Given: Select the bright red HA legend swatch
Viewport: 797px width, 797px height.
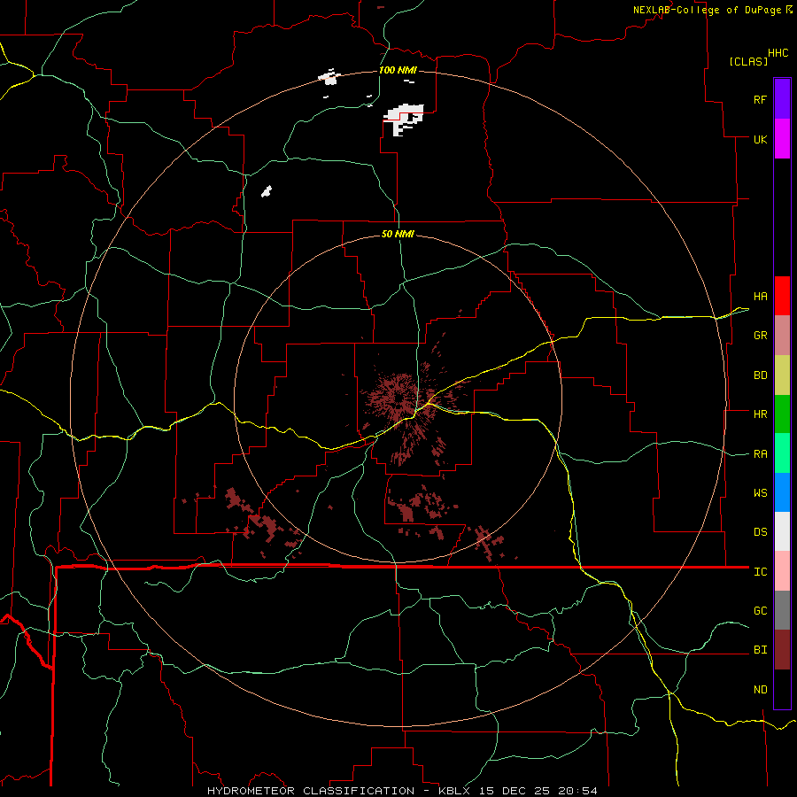Looking at the screenshot, I should point(782,296).
